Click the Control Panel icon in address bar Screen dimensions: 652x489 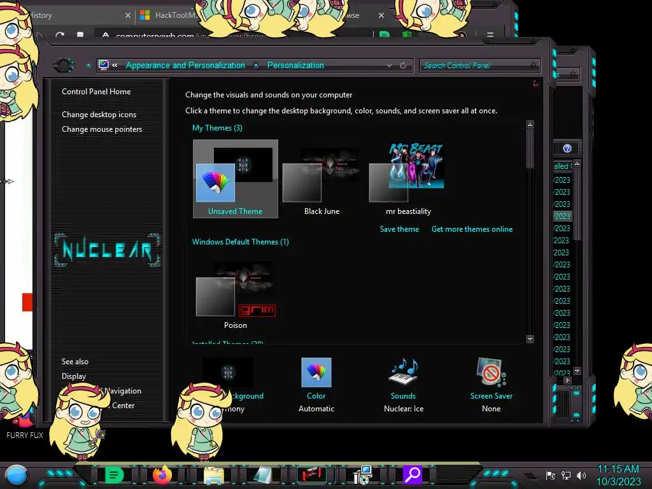coord(104,65)
